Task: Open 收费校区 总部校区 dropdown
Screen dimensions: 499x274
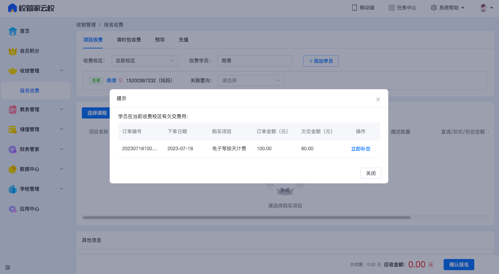Action: pyautogui.click(x=145, y=61)
